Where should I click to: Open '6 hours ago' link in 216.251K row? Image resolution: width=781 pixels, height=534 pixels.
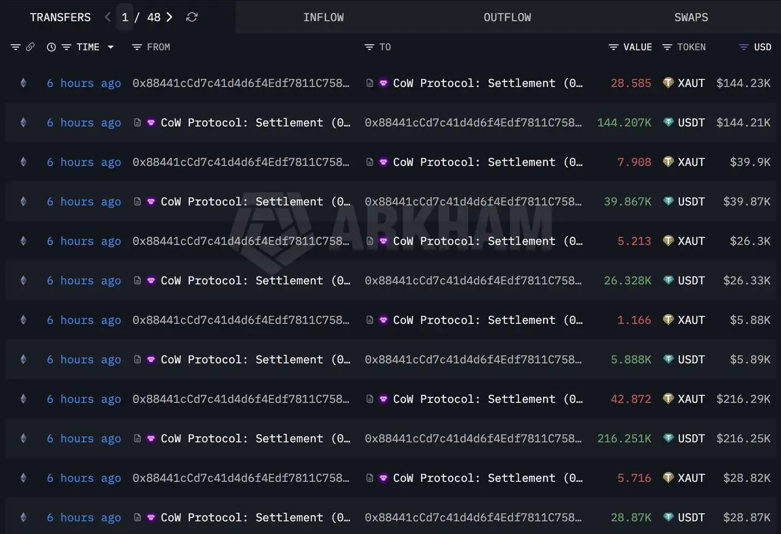[84, 438]
